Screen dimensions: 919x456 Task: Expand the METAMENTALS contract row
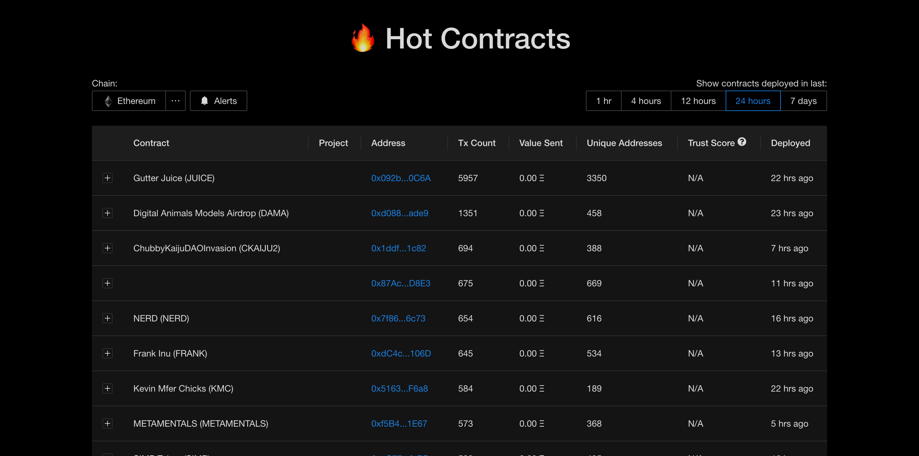click(x=108, y=423)
